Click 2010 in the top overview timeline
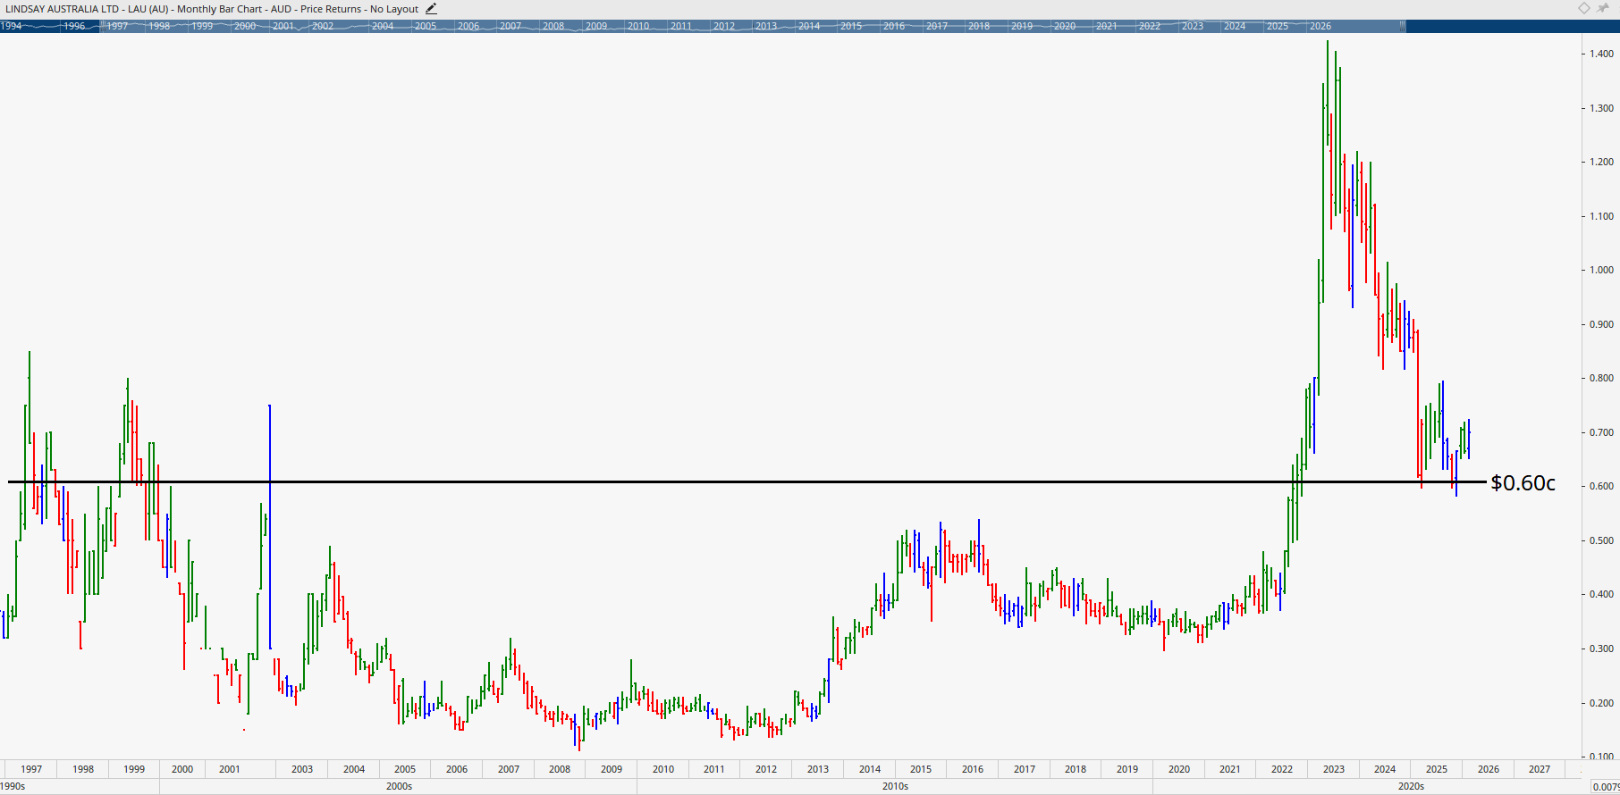The height and width of the screenshot is (795, 1620). [x=638, y=27]
